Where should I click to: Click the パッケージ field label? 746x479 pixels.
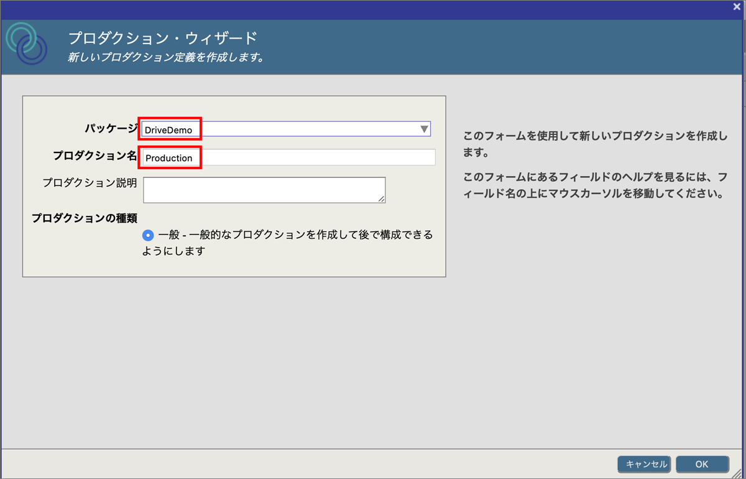tap(111, 128)
